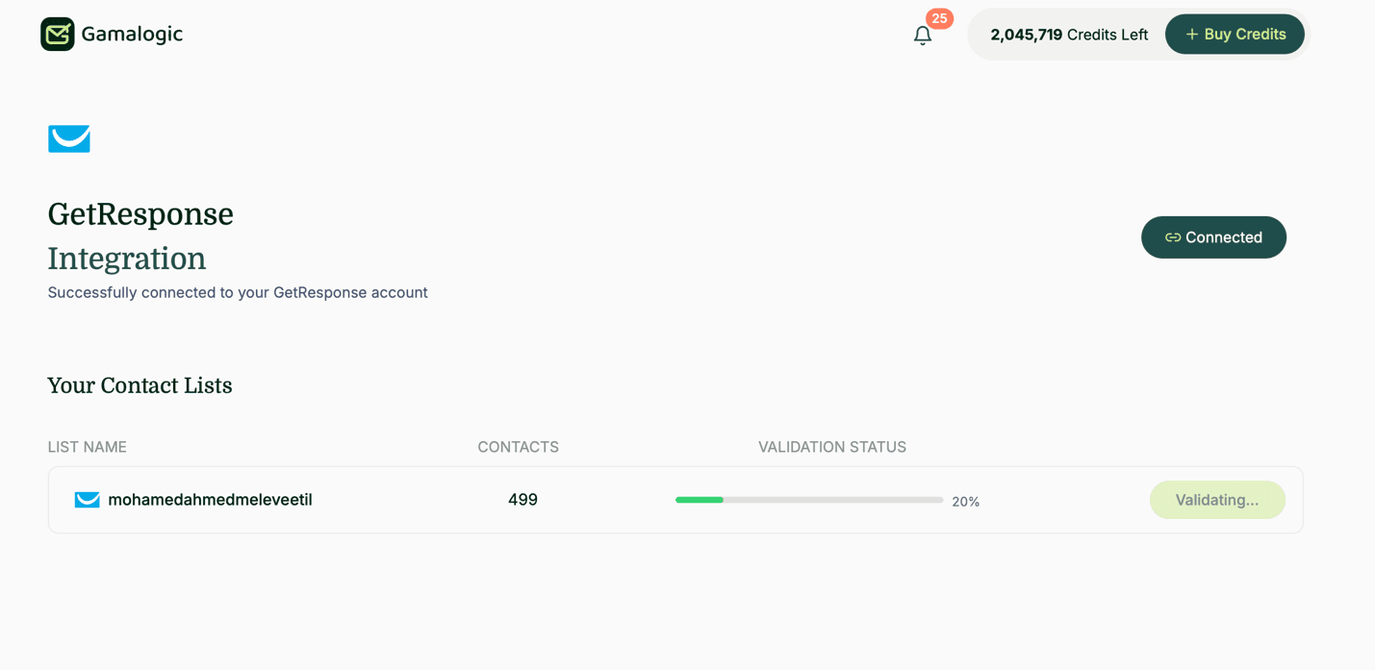Screen dimensions: 1375x670
Task: Click the Connected status button
Action: click(1213, 236)
